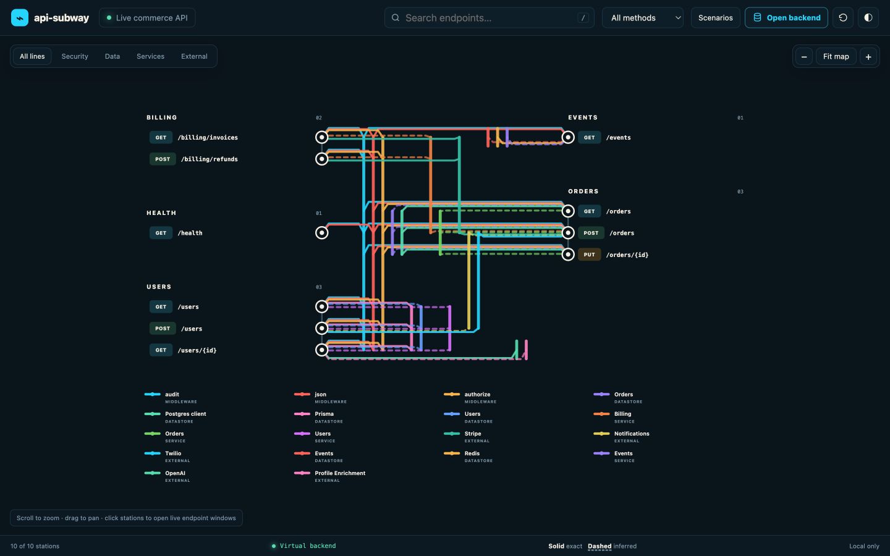Switch to the Data tab
Screen dimensions: 890x556
click(x=112, y=56)
